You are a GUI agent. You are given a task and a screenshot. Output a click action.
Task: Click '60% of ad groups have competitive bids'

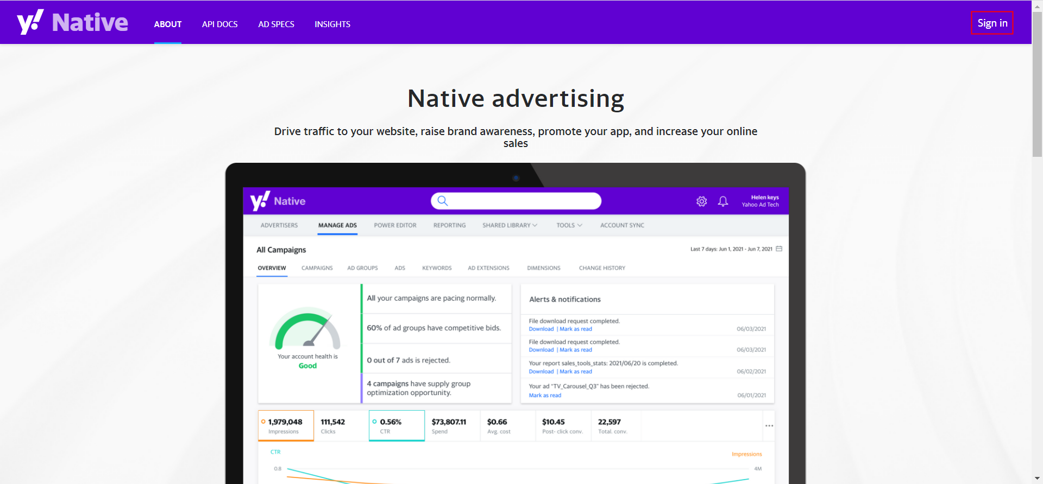[x=434, y=328]
